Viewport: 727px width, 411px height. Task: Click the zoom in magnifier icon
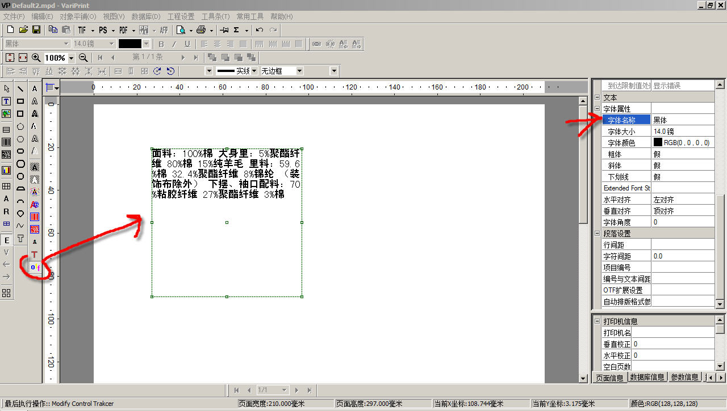[x=36, y=57]
